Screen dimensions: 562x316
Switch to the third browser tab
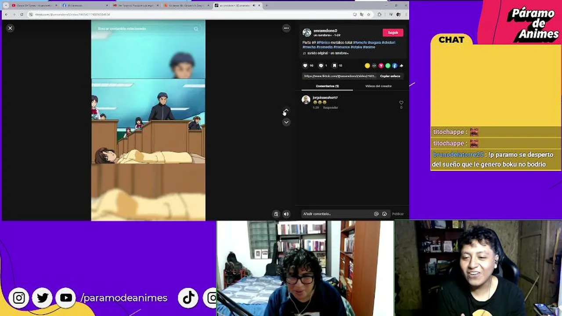point(135,6)
